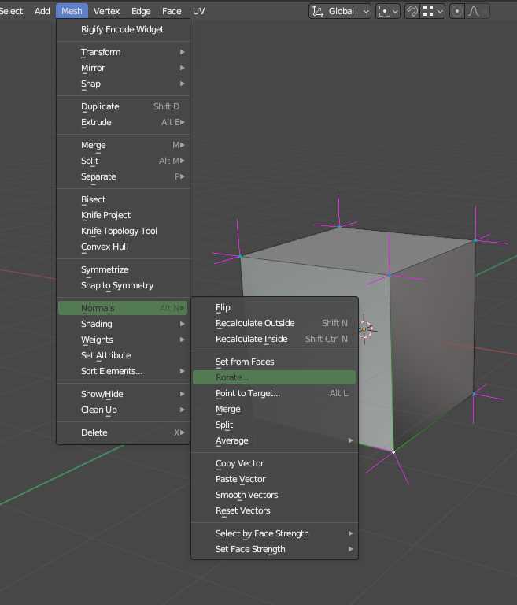Toggle the Snap magnet icon

[x=412, y=11]
